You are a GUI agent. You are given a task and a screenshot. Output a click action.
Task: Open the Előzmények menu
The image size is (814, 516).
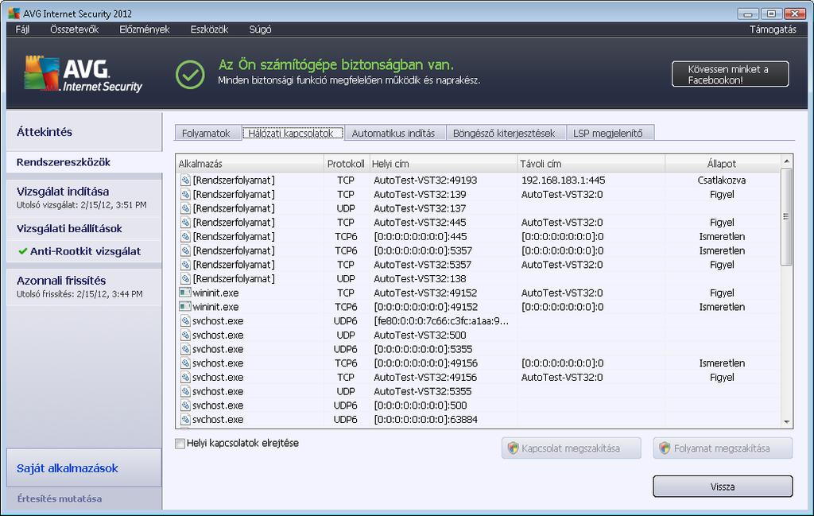(x=145, y=29)
